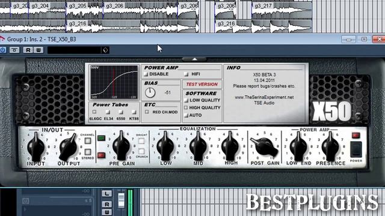Toggle the CRUNCH switch

[x=141, y=151]
